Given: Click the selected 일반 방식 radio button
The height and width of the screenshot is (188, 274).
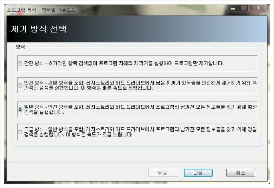Looking at the screenshot, I should (x=20, y=110).
